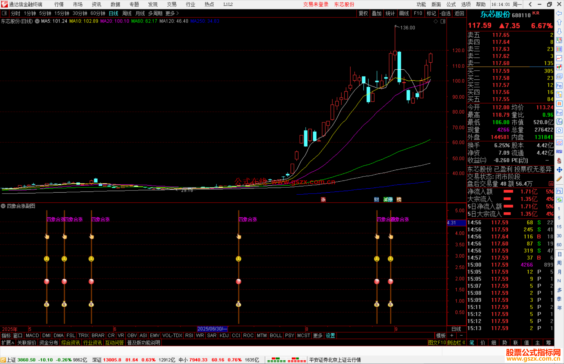The image size is (564, 364).
Task: Click the down arrow icon in right sidebar
Action: point(559,31)
